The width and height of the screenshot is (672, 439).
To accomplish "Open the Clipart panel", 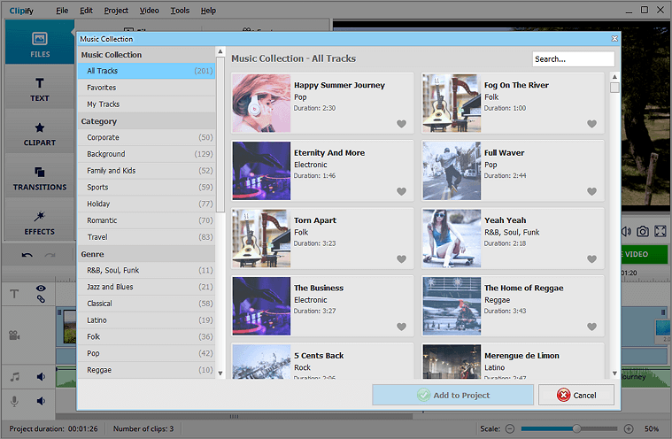I will point(40,134).
